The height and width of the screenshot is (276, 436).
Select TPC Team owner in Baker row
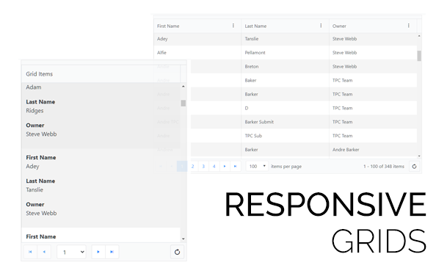click(373, 80)
